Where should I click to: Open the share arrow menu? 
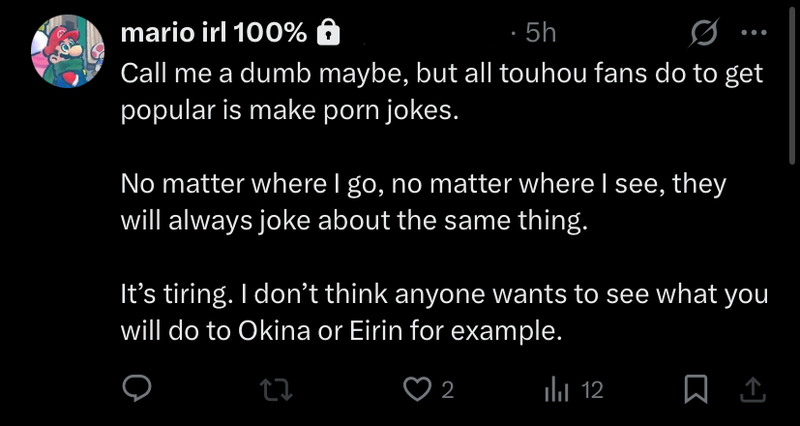coord(755,389)
